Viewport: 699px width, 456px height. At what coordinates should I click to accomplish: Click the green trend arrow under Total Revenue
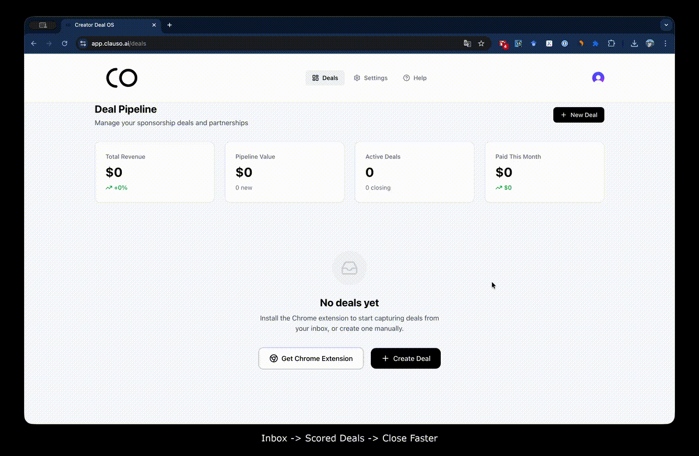[109, 187]
